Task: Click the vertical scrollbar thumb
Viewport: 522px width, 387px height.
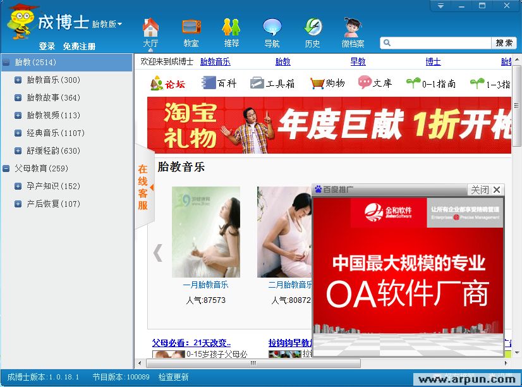Action: pos(516,106)
